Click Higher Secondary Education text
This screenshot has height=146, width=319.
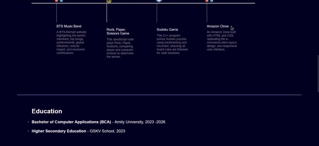(x=59, y=131)
